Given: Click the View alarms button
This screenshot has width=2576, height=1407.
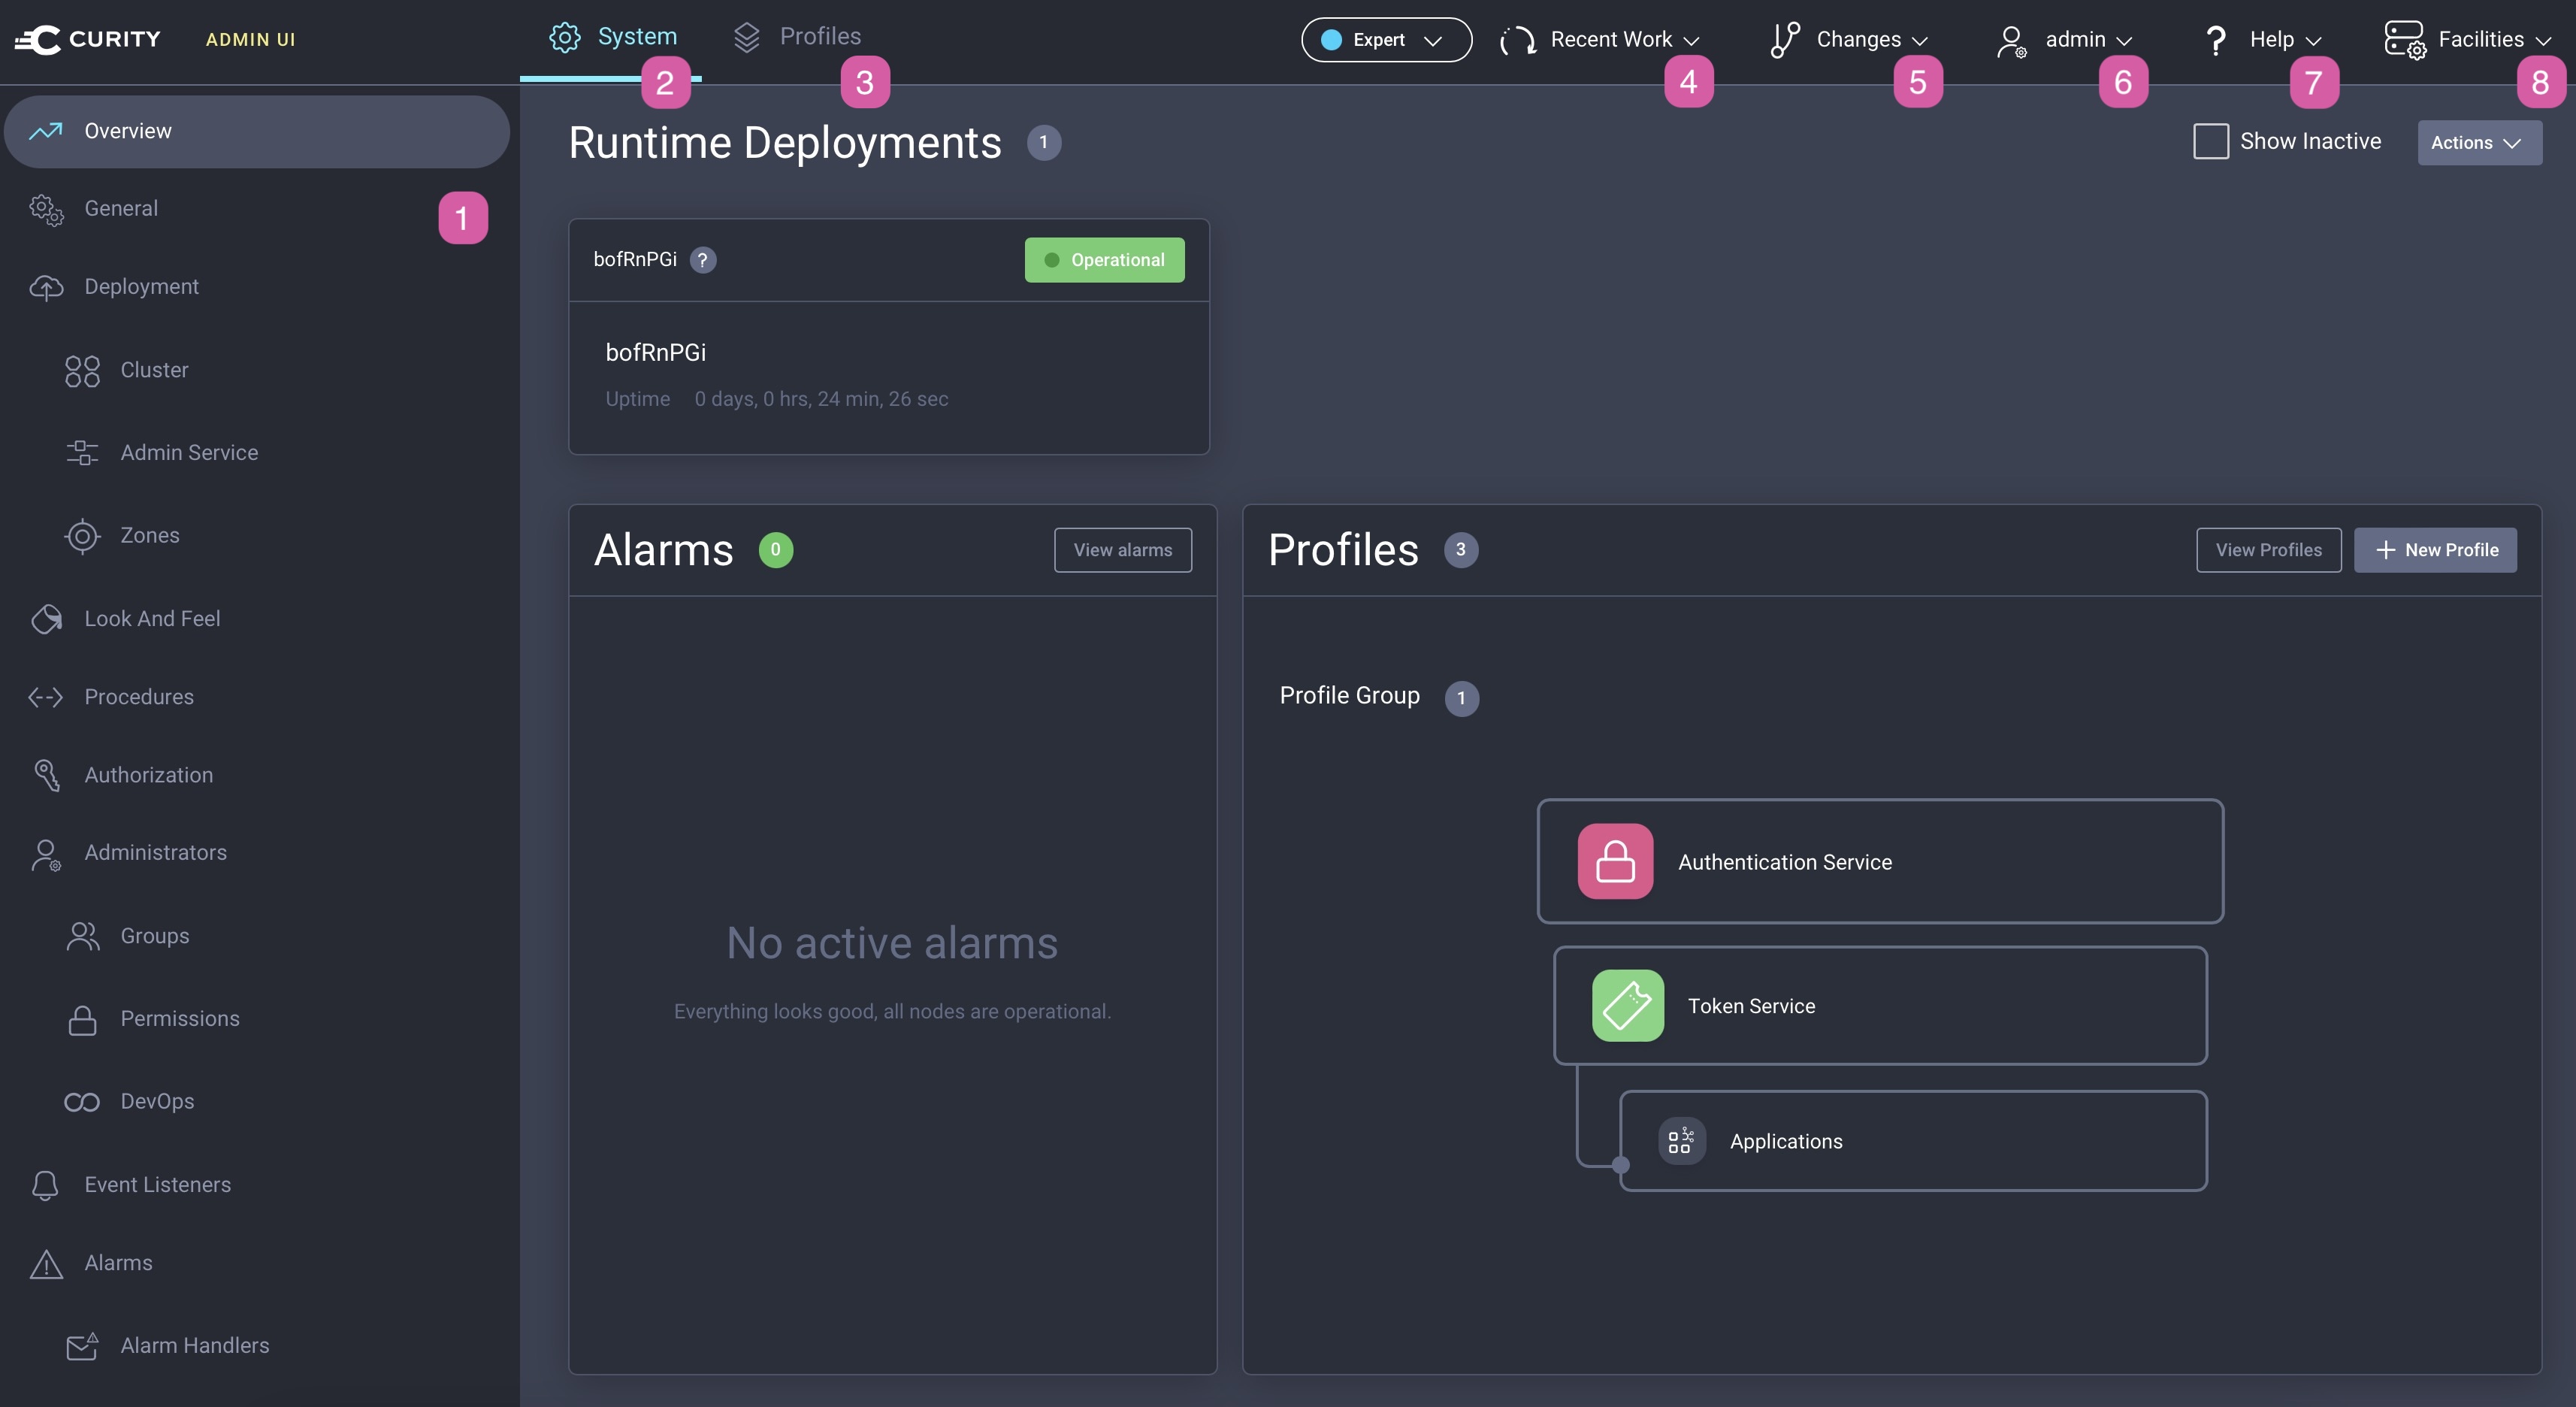Looking at the screenshot, I should point(1122,550).
